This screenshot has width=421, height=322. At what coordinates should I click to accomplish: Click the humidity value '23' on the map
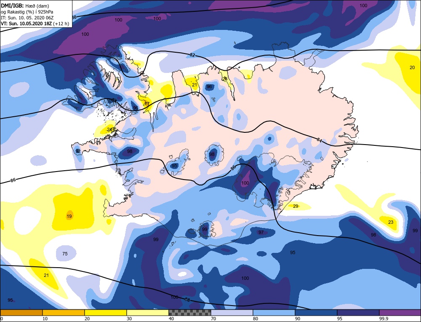[391, 222]
